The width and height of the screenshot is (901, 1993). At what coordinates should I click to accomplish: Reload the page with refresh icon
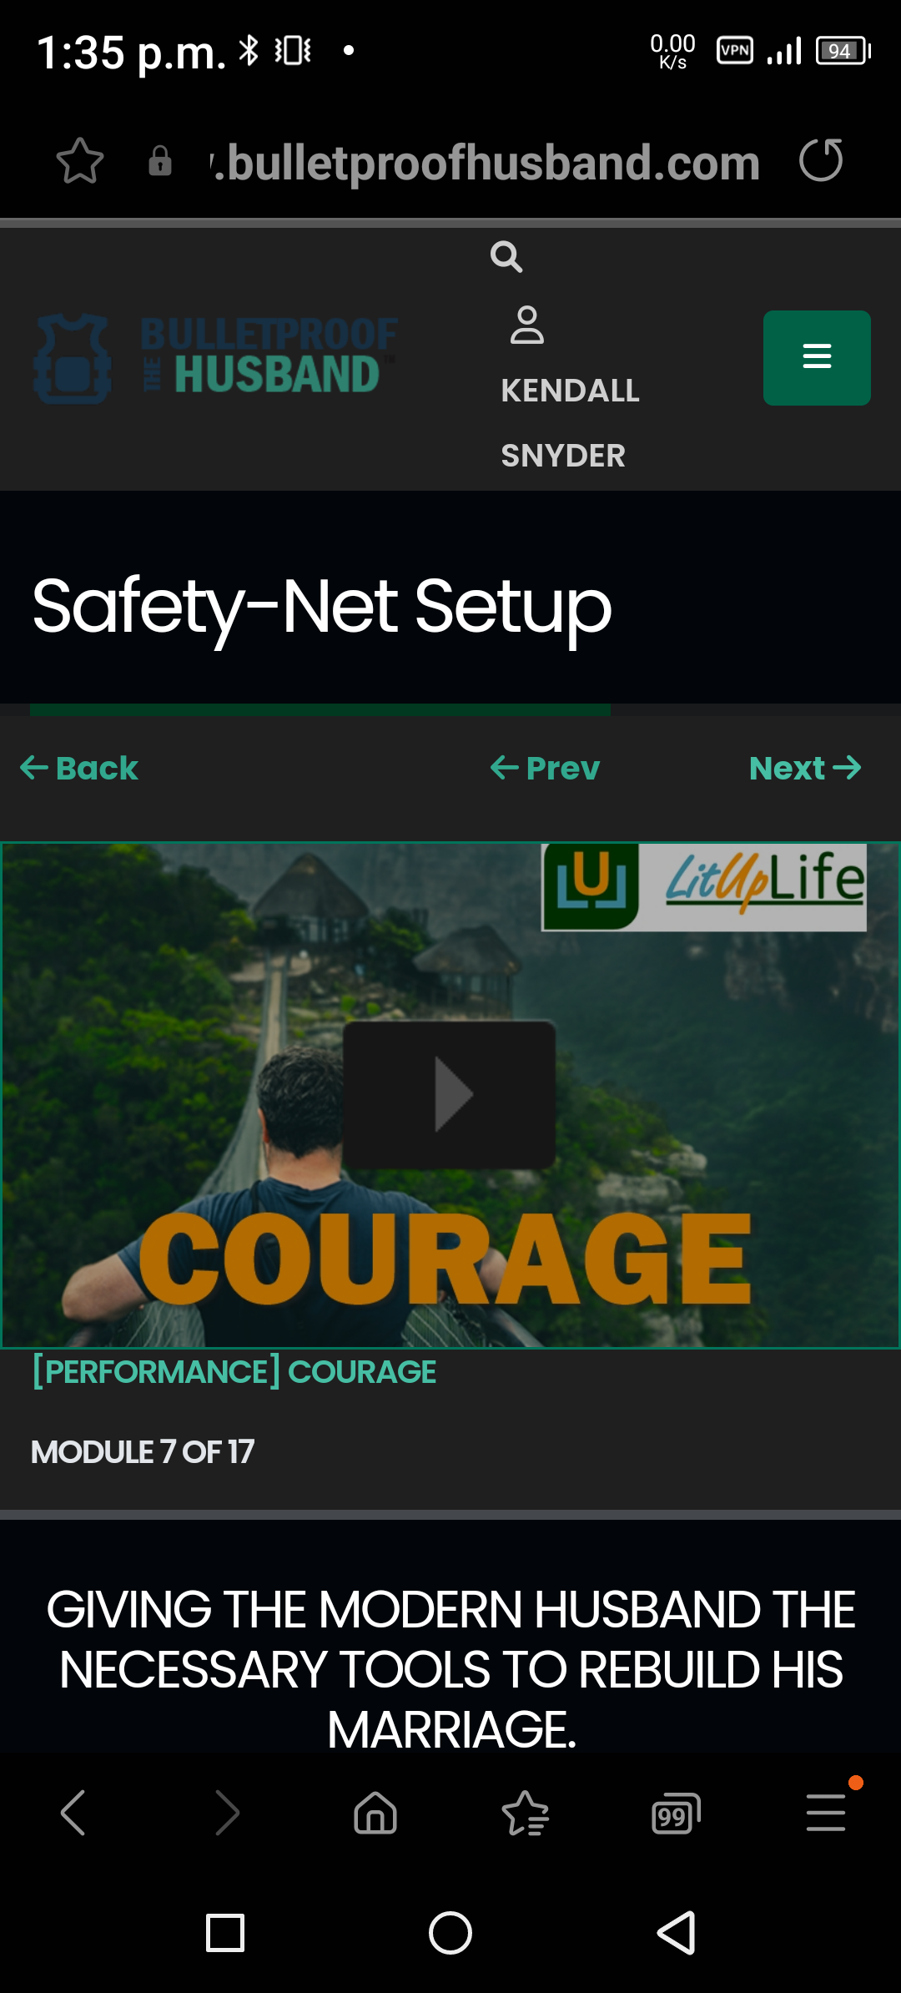click(x=821, y=160)
